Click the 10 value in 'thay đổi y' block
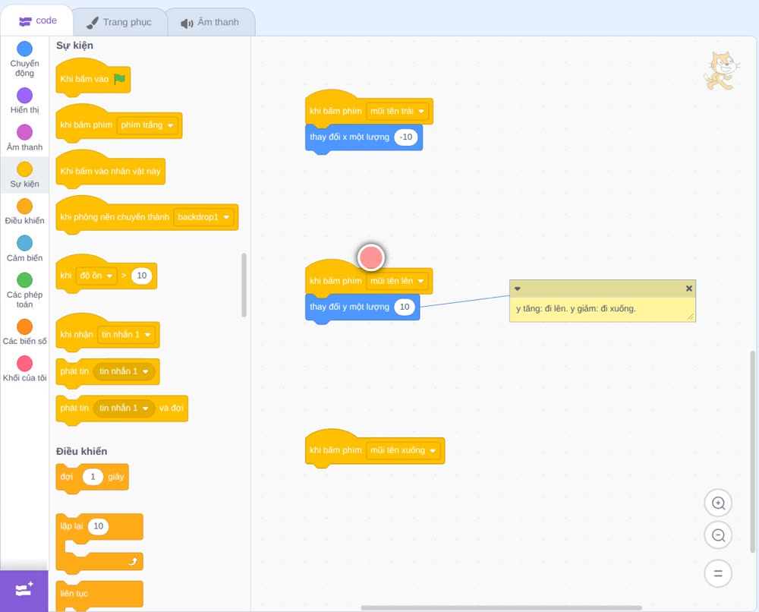 tap(405, 307)
